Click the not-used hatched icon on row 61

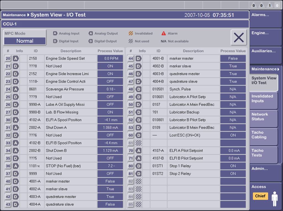(x=138, y=143)
